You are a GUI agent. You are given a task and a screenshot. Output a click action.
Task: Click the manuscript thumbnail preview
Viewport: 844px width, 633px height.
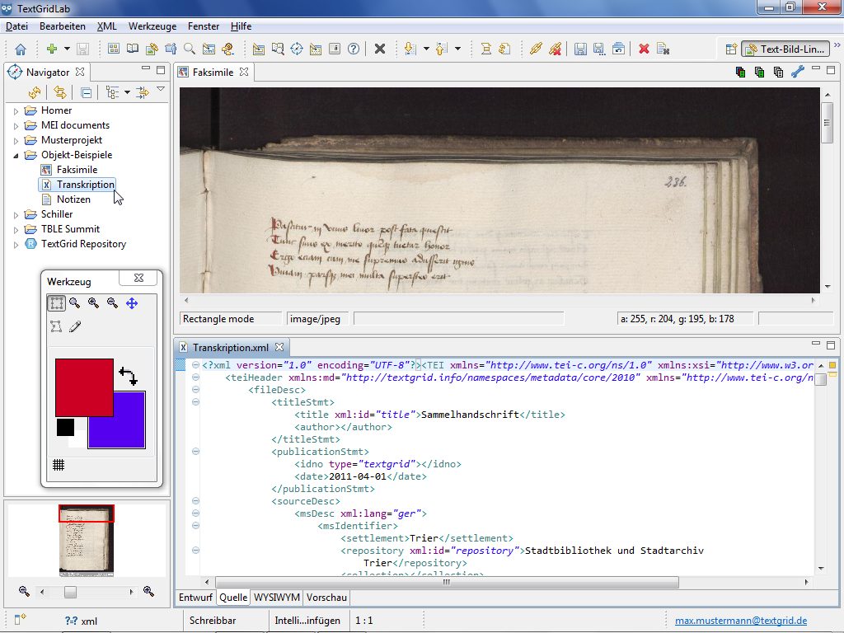point(87,540)
